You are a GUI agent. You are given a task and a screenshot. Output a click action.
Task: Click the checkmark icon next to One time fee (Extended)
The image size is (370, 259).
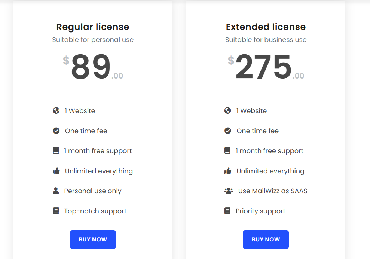click(227, 131)
